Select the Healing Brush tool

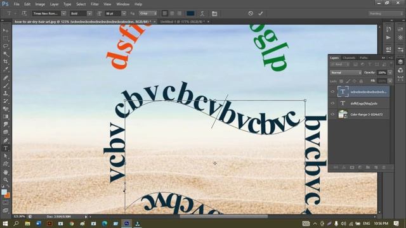[6, 77]
